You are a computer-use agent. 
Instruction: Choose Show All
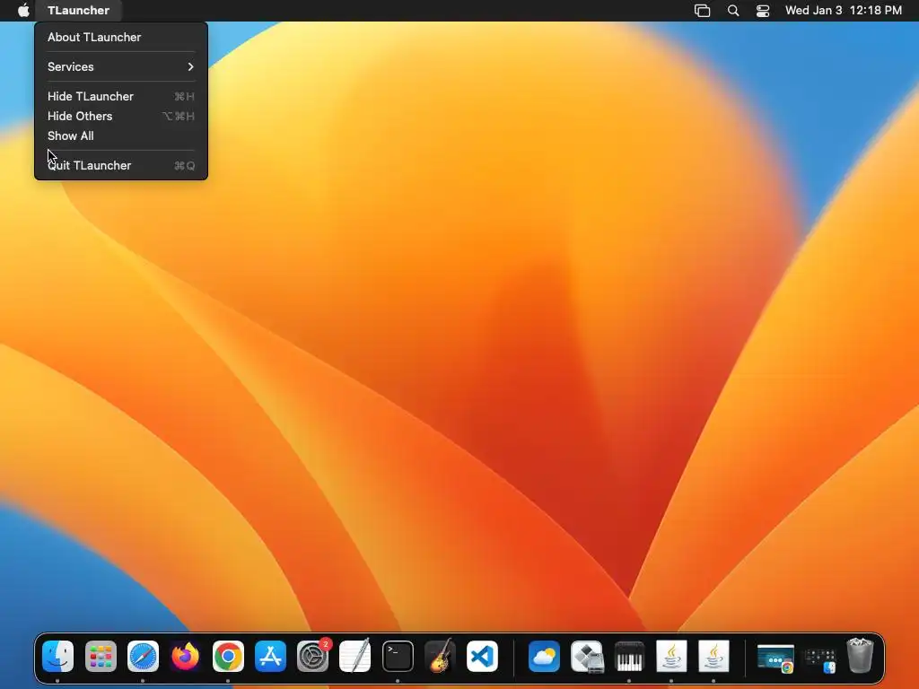121,136
